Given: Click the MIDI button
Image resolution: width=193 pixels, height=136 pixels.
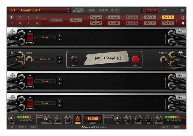Looking at the screenshot, I should coord(176,127).
